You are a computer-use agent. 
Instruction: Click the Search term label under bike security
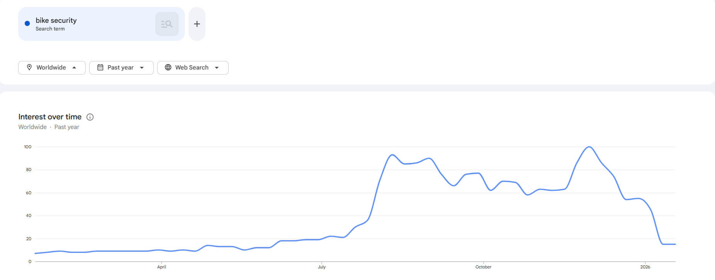click(50, 29)
